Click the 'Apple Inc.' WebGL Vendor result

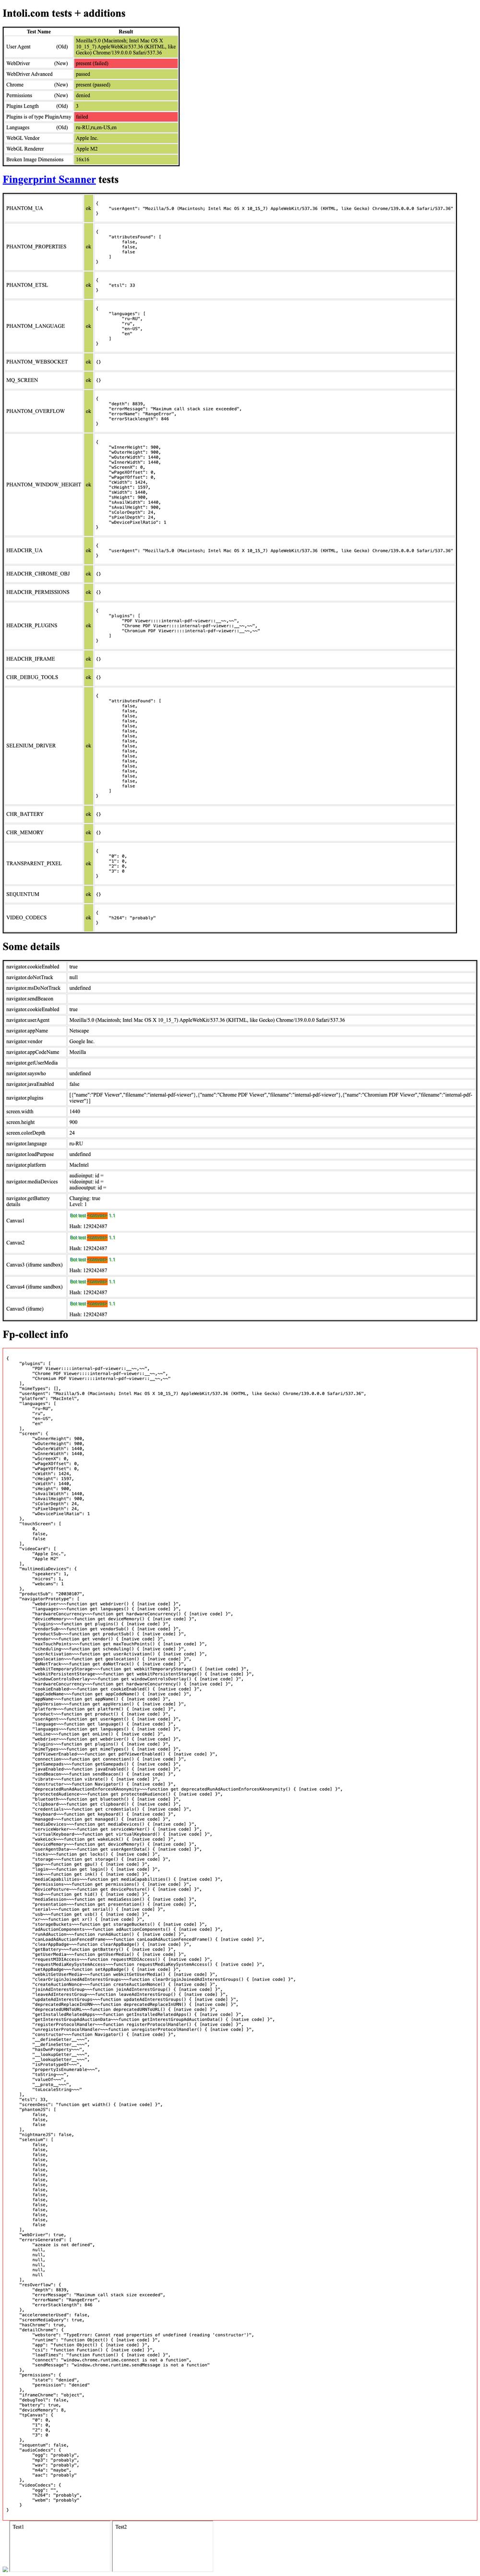pyautogui.click(x=126, y=139)
